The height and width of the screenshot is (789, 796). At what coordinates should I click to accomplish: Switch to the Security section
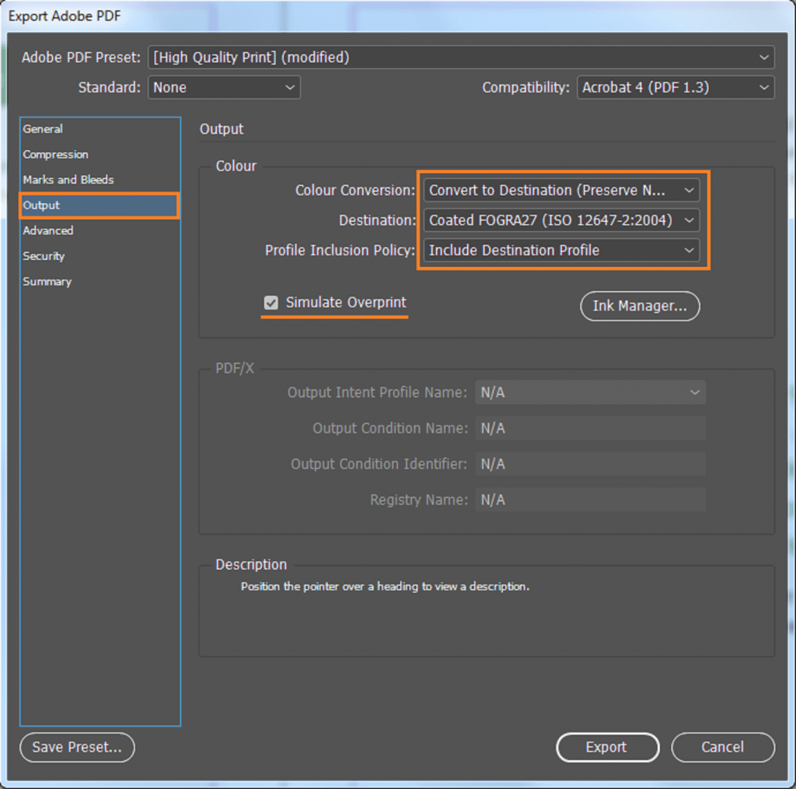click(x=99, y=256)
